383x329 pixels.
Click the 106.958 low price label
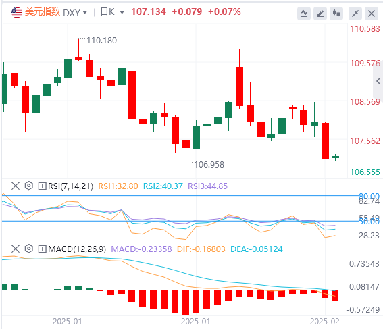[x=209, y=165]
